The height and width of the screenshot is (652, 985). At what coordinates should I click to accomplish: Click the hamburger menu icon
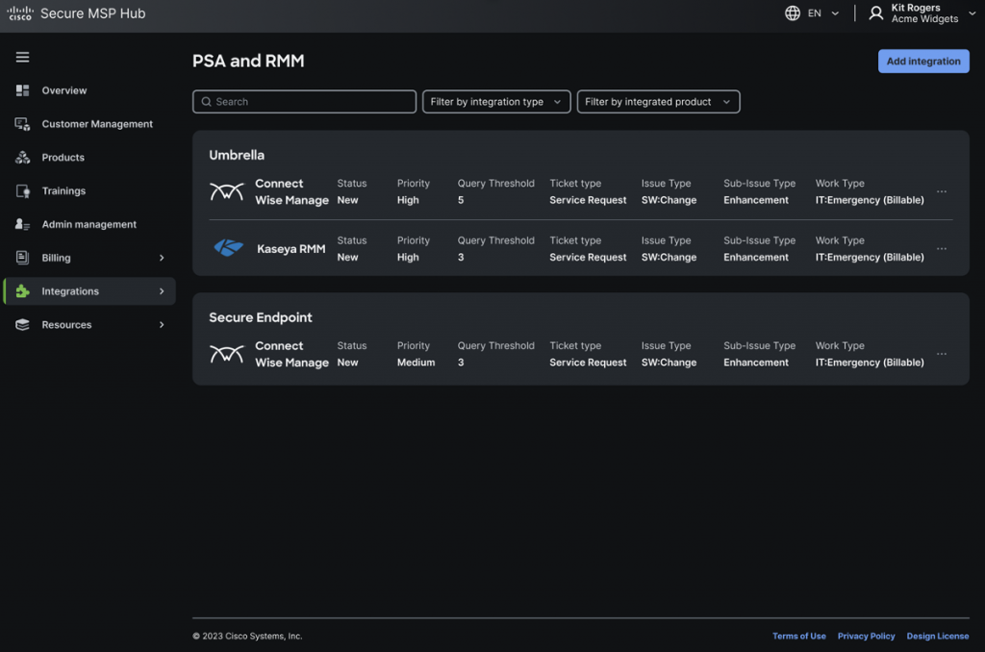22,58
